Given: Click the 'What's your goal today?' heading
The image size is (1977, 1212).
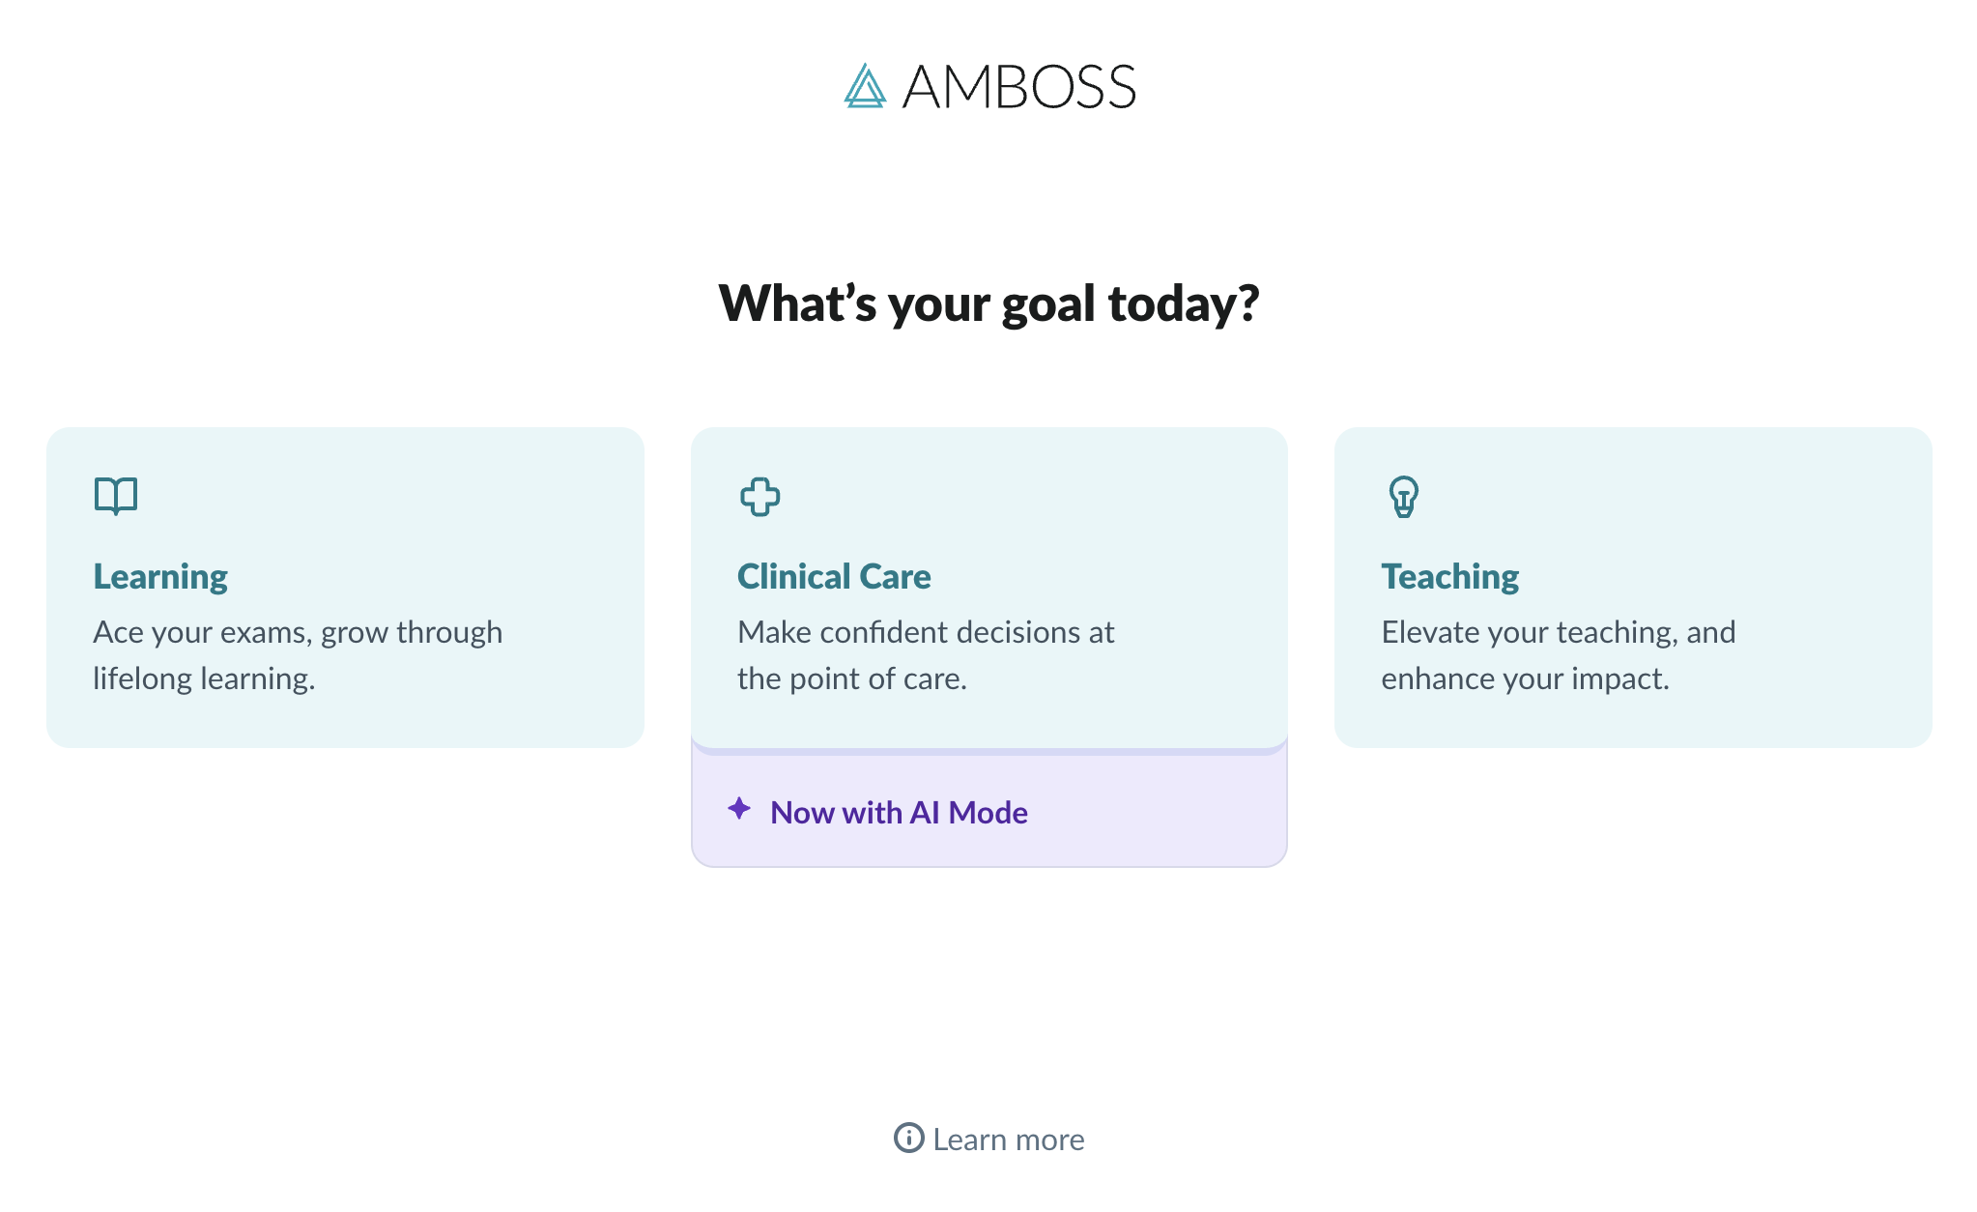Looking at the screenshot, I should coord(988,303).
